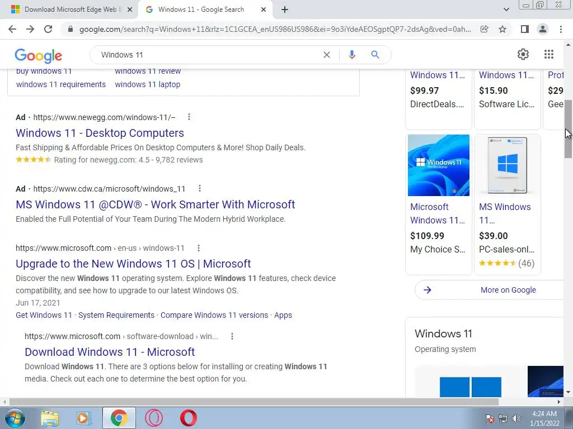Screen dimensions: 573x429
Task: Follow the Apps sitelink
Action: pyautogui.click(x=283, y=315)
